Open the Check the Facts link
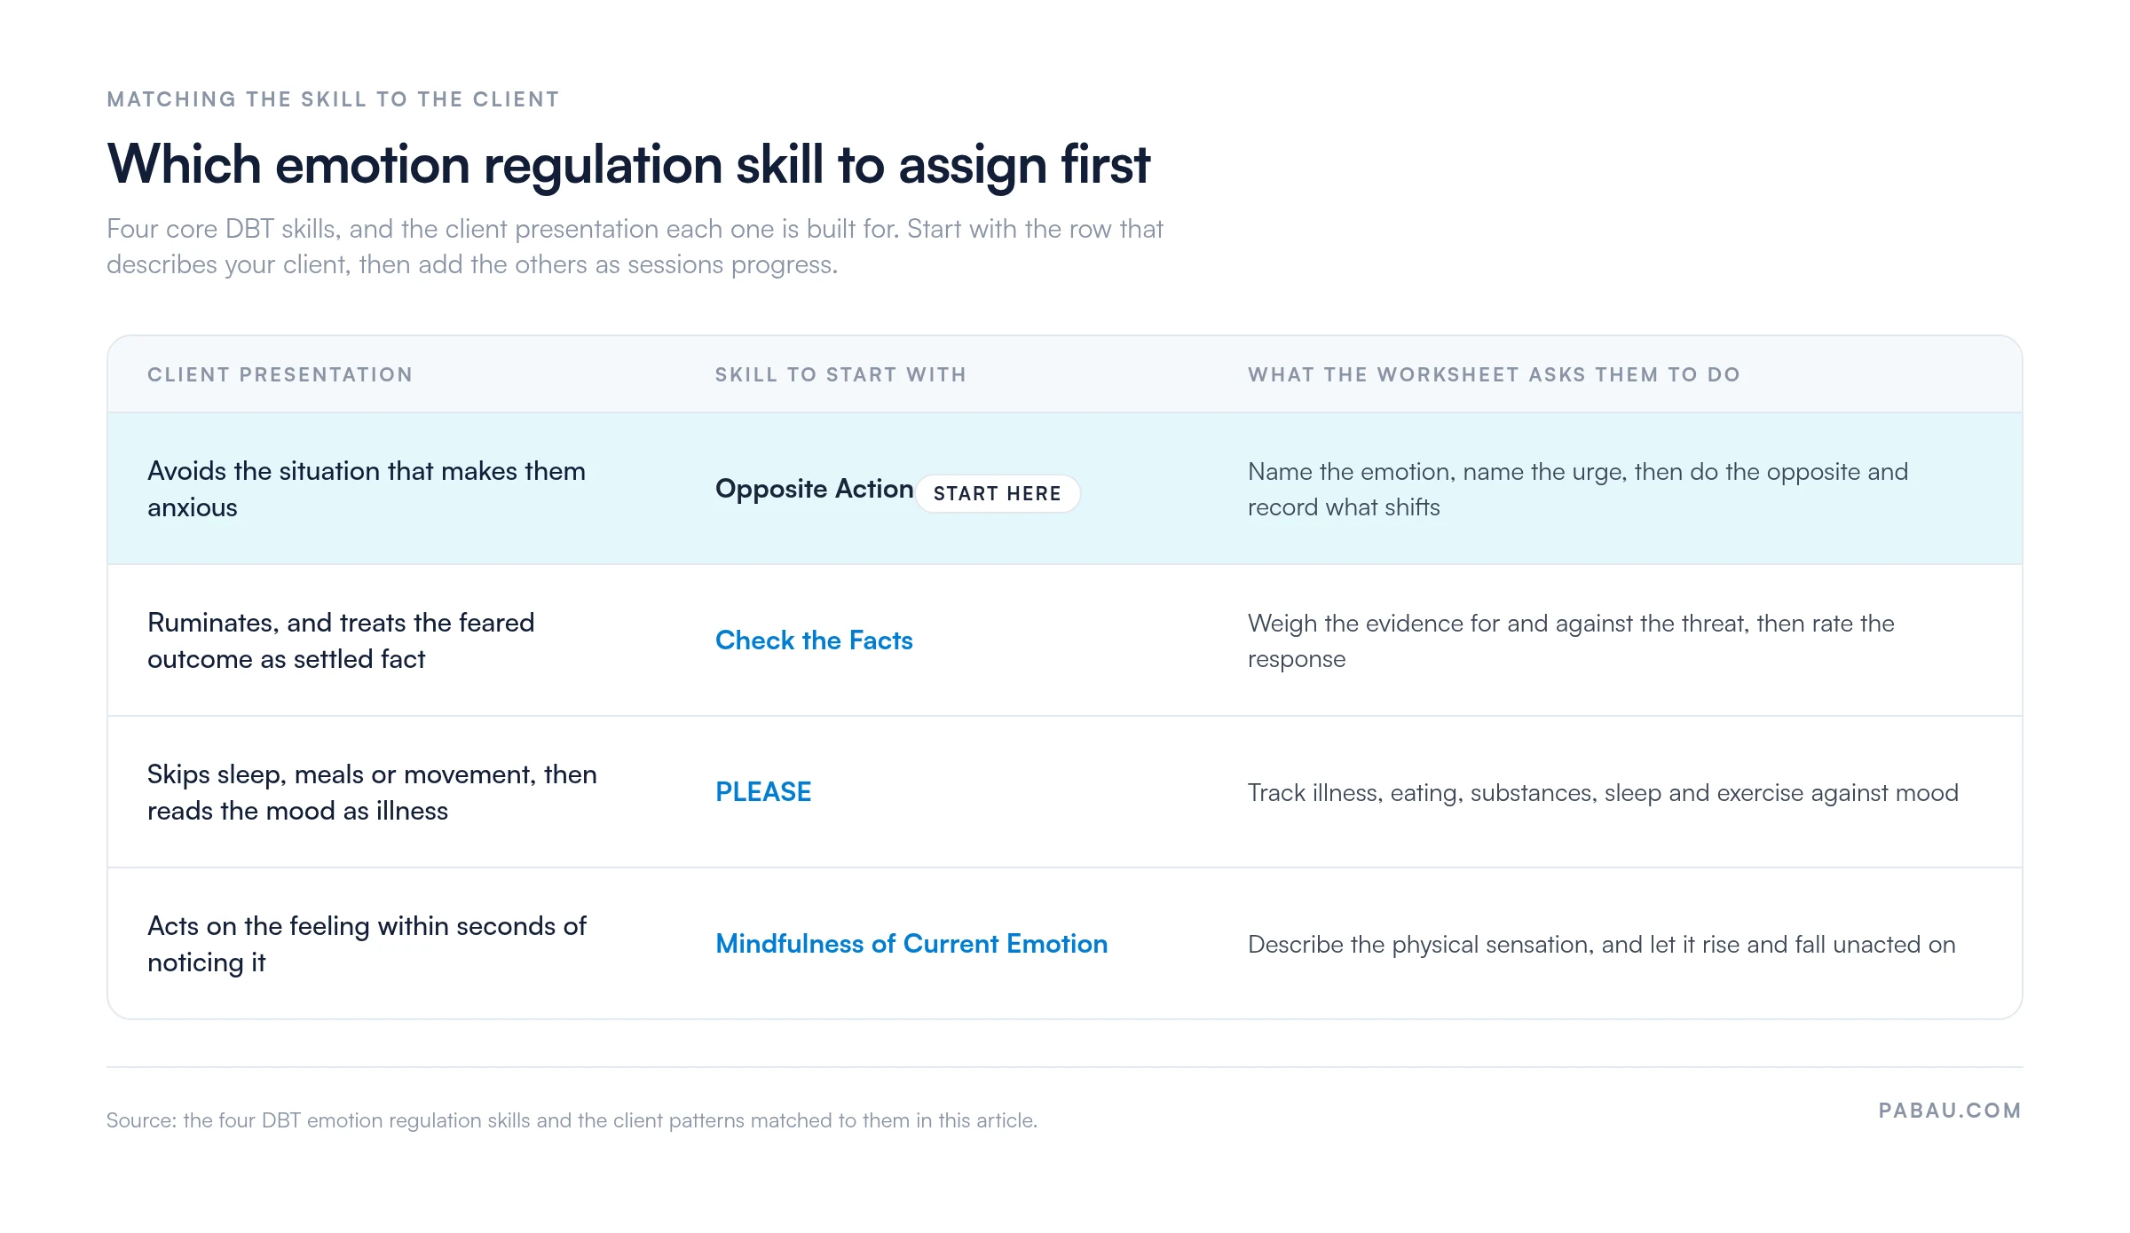This screenshot has height=1233, width=2130. [x=814, y=640]
